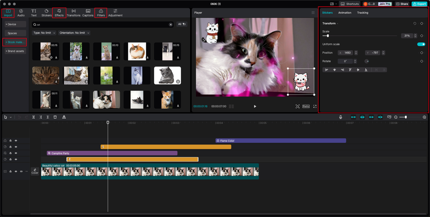Expand the Brand assets section
Image resolution: width=430 pixels, height=217 pixels.
15,51
